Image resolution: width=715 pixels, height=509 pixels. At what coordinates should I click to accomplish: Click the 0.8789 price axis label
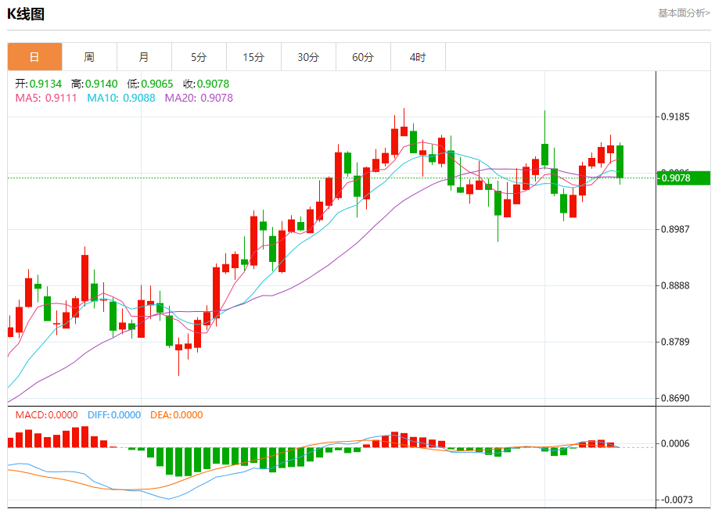tap(675, 342)
